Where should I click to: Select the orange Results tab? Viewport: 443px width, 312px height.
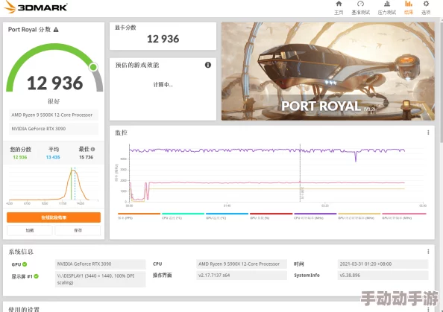pyautogui.click(x=409, y=7)
